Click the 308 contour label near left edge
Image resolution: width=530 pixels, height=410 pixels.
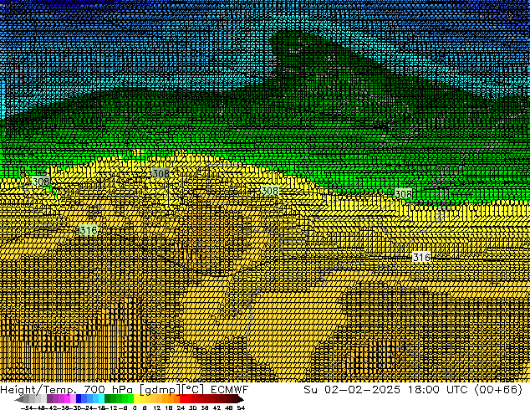tap(41, 182)
